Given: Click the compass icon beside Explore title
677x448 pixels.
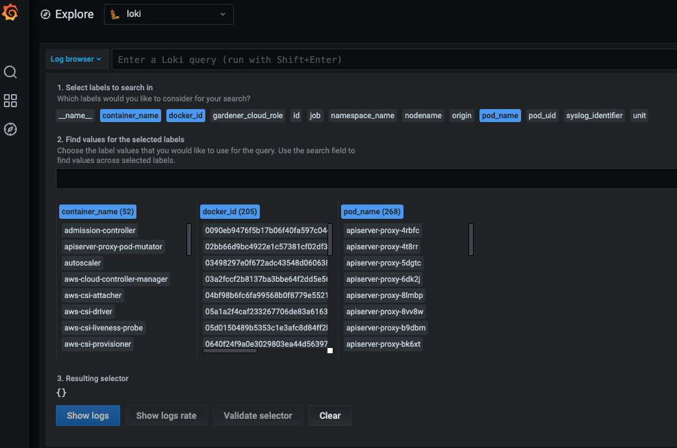Looking at the screenshot, I should click(x=45, y=14).
